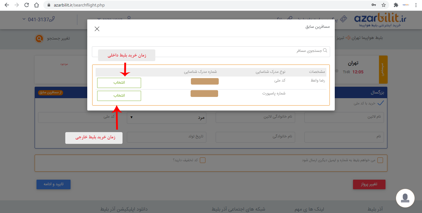The width and height of the screenshot is (422, 213).
Task: Expand the 041-3137 phone dropdown
Action: point(24,19)
